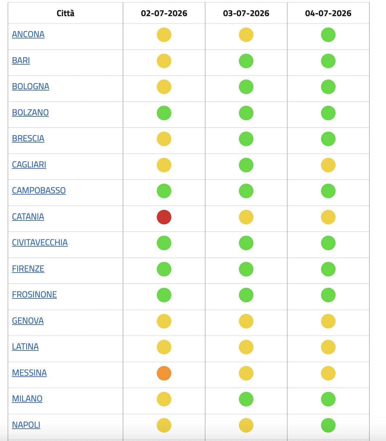Click the 04-07-2026 column header
This screenshot has height=441, width=386.
[328, 13]
